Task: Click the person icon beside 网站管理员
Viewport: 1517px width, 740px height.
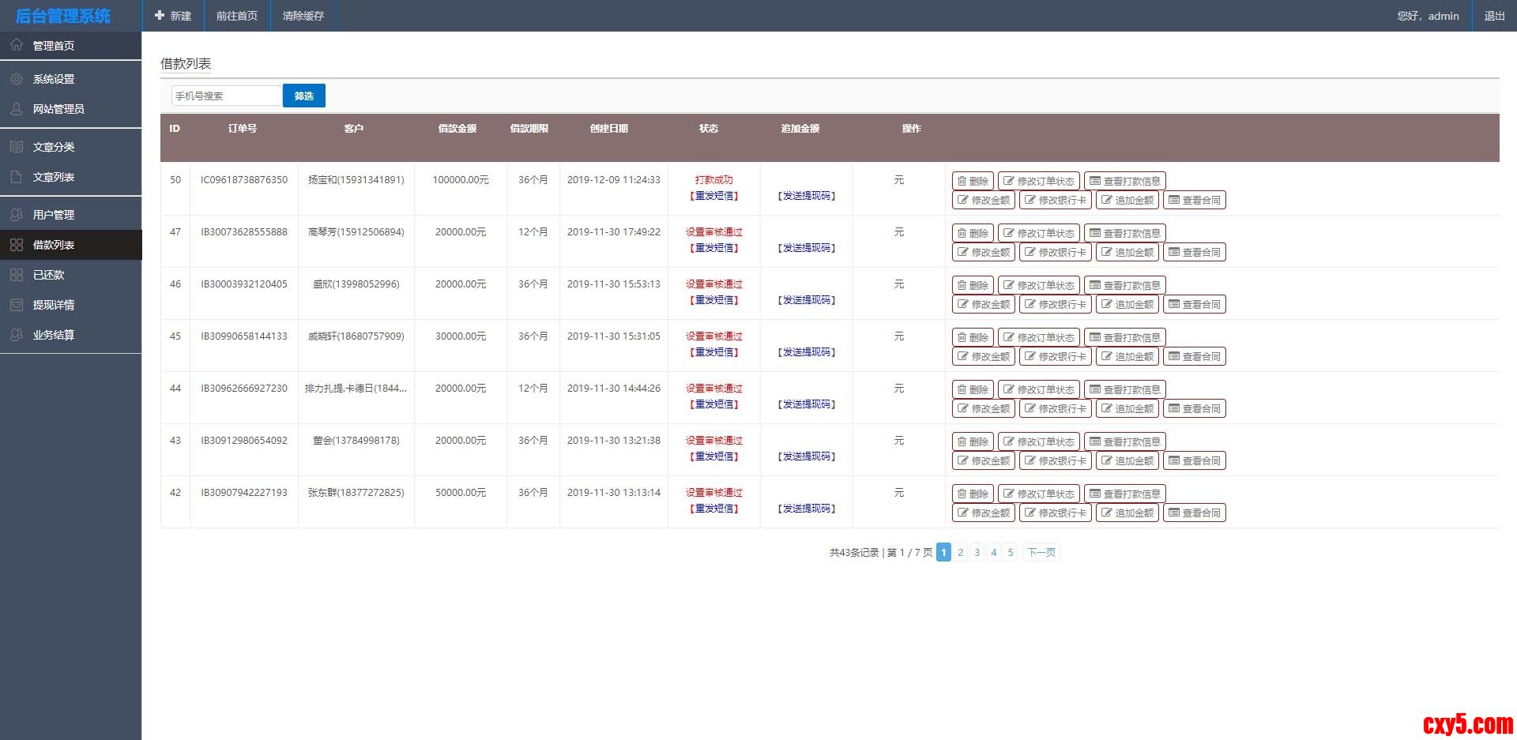Action: coord(17,109)
